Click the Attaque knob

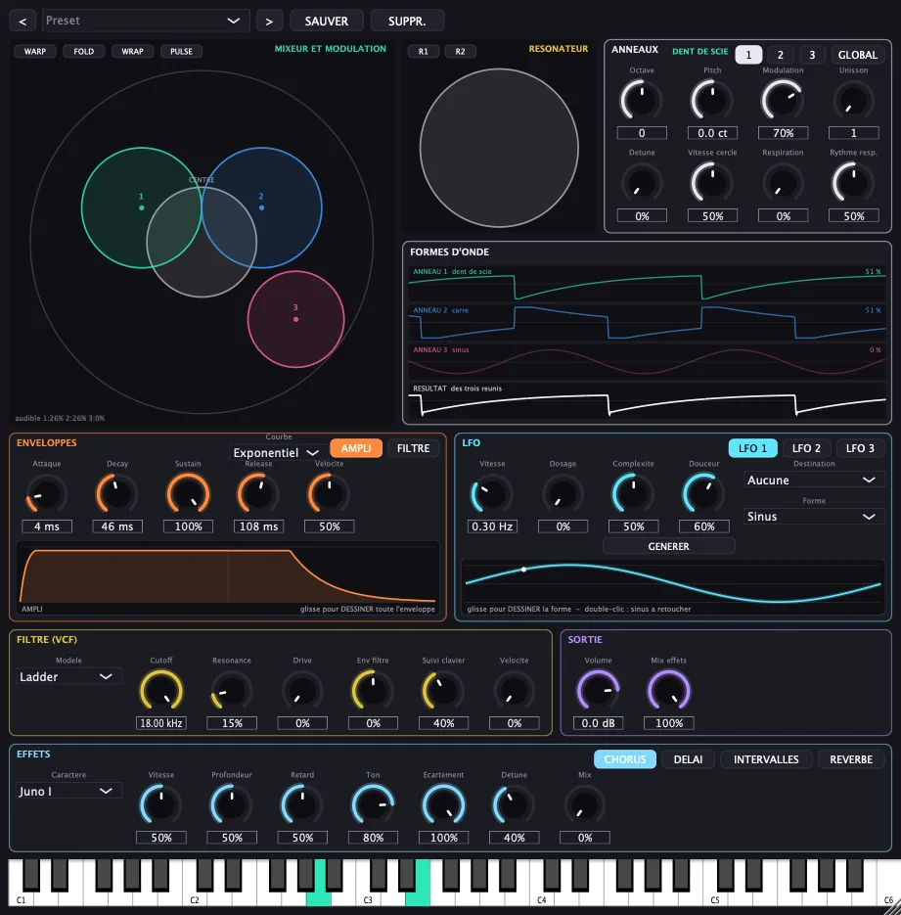coord(47,494)
